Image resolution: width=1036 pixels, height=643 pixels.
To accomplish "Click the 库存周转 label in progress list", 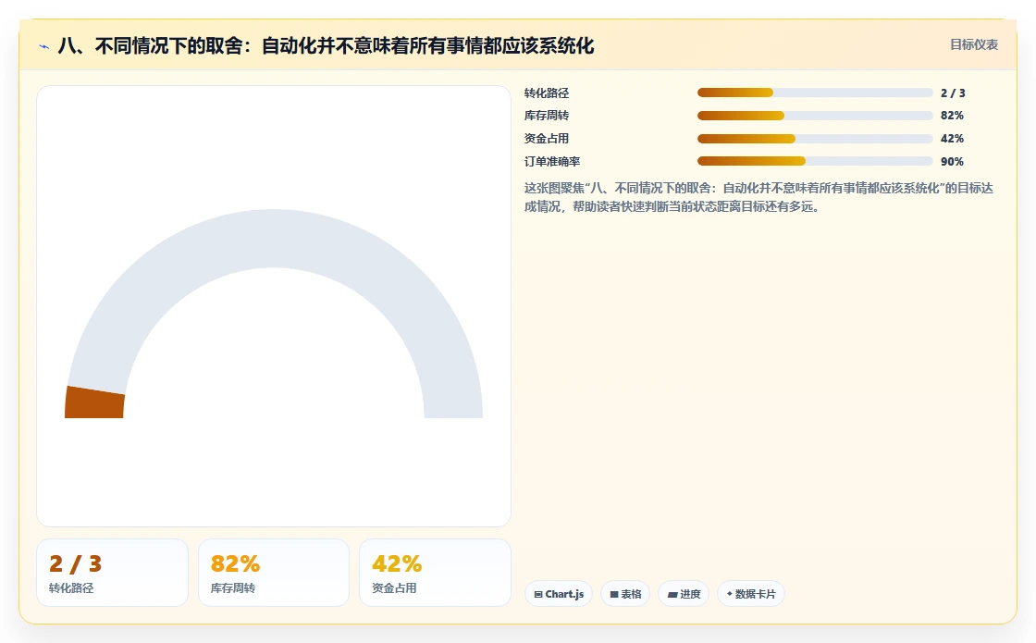I will 547,116.
